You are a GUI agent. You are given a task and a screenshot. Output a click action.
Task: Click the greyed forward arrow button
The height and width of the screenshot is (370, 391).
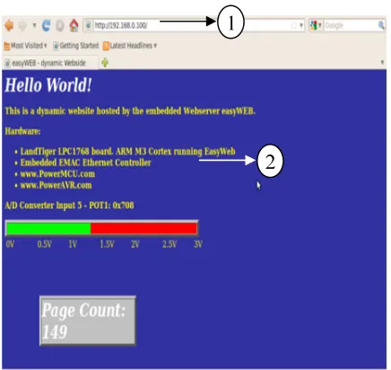coord(22,25)
